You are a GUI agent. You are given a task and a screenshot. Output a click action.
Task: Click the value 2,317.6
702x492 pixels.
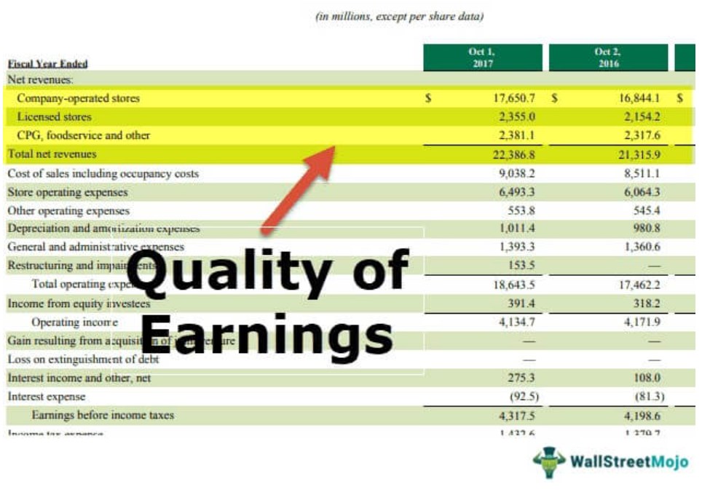[x=642, y=135]
